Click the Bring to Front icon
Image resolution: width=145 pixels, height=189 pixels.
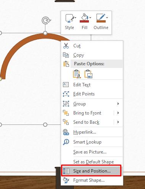[66, 113]
